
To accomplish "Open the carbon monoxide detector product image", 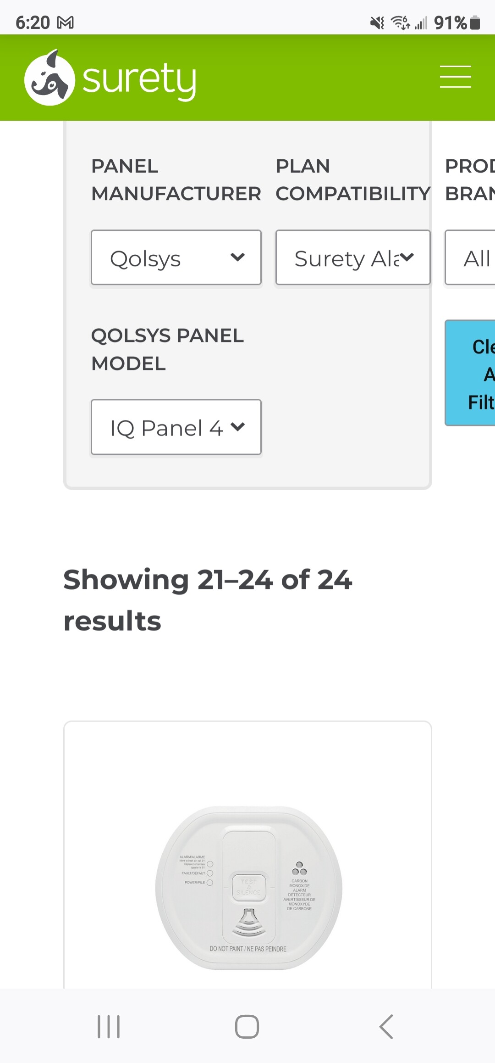I will point(248,888).
